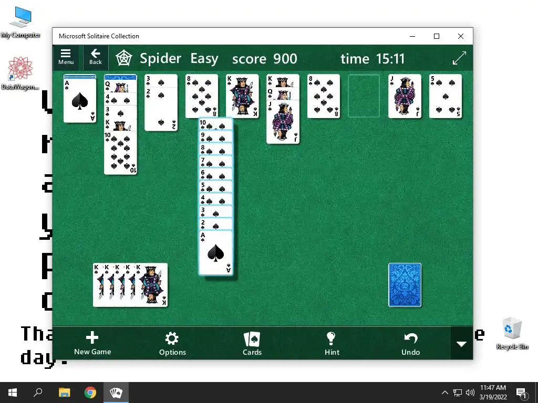Image resolution: width=538 pixels, height=403 pixels.
Task: Open the DataWagon desktop shortcut
Action: coord(20,73)
